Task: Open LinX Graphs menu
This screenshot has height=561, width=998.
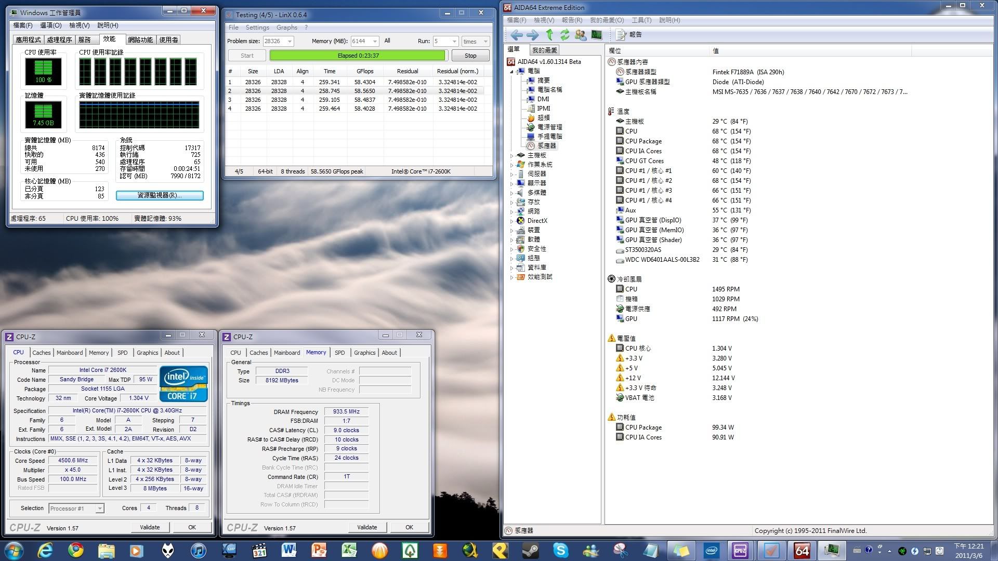Action: pos(287,28)
